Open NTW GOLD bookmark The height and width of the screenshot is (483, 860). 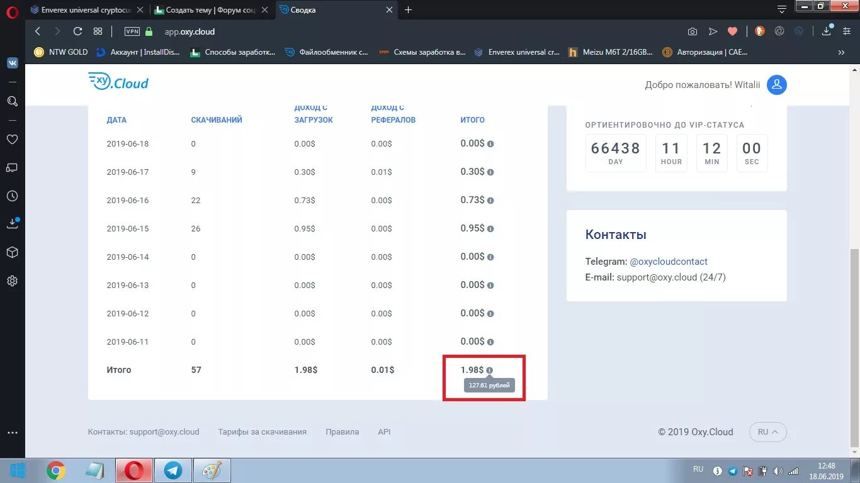point(62,52)
